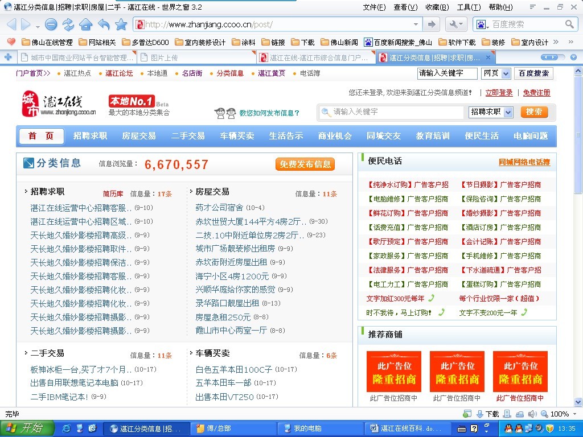The width and height of the screenshot is (583, 437).
Task: Expand the hidden bookmarks chevron
Action: click(556, 42)
